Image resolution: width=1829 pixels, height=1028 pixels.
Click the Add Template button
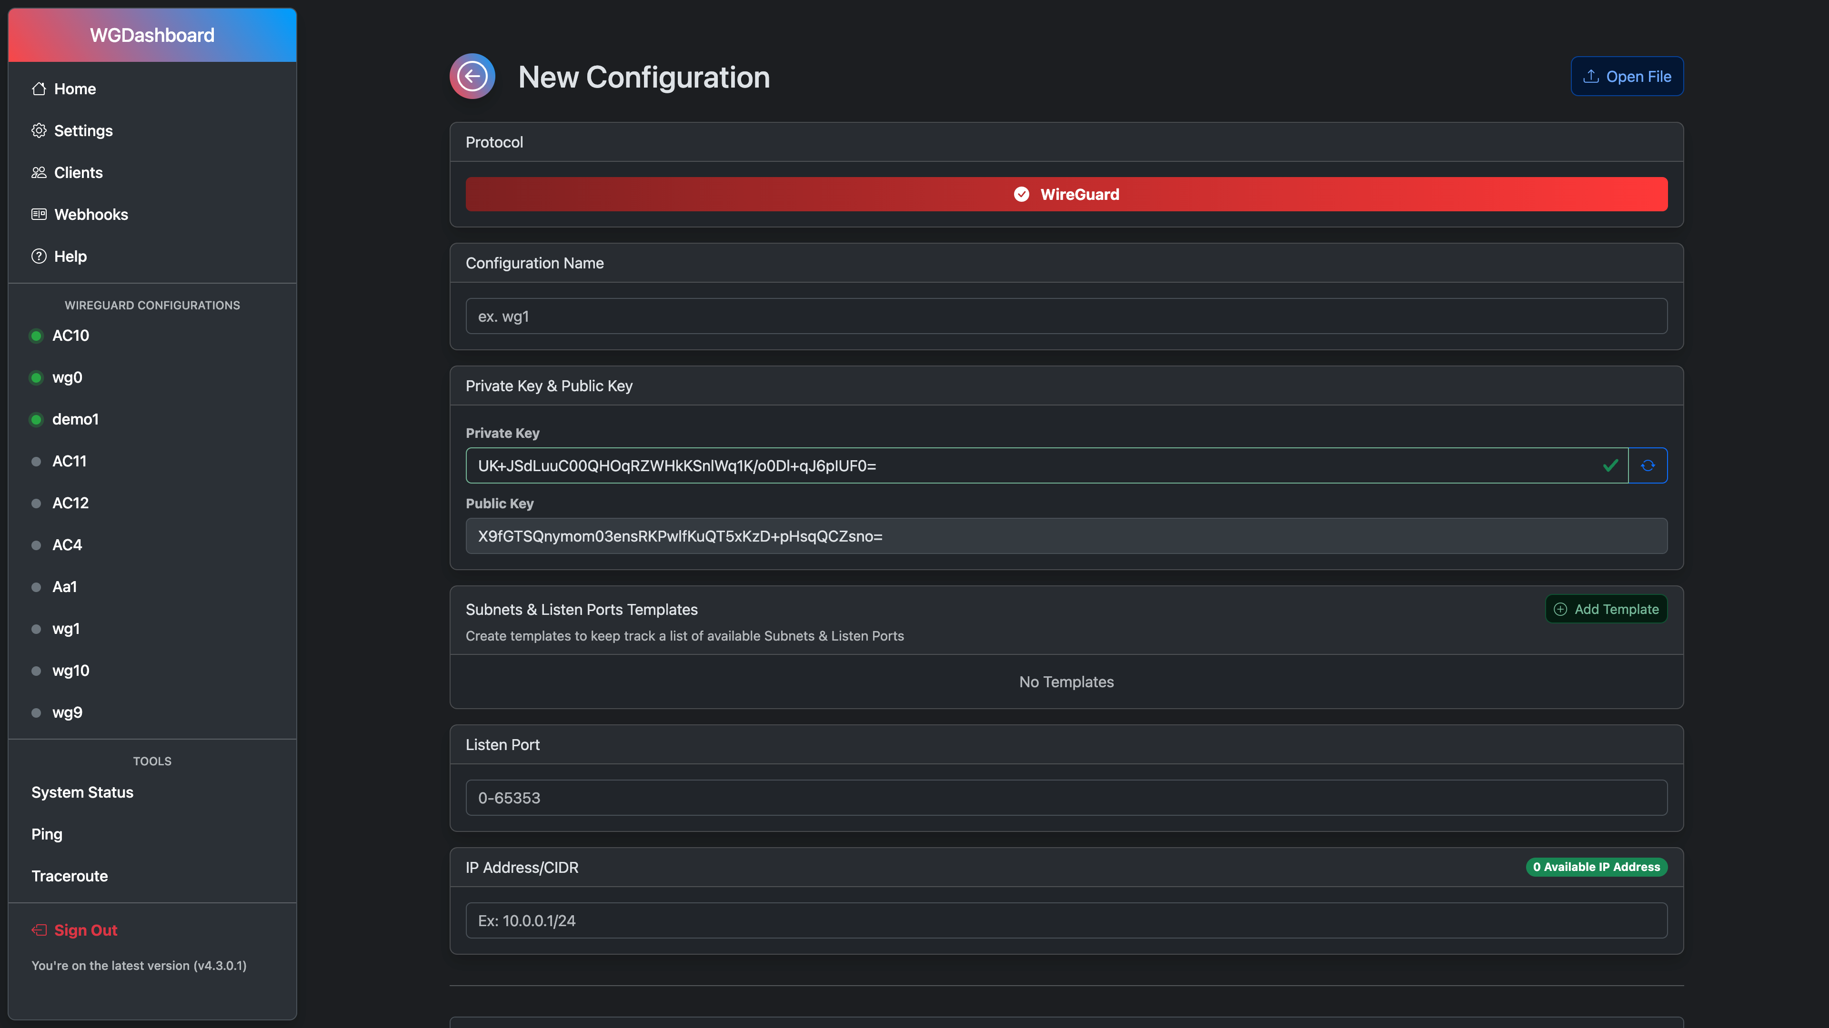click(x=1606, y=609)
